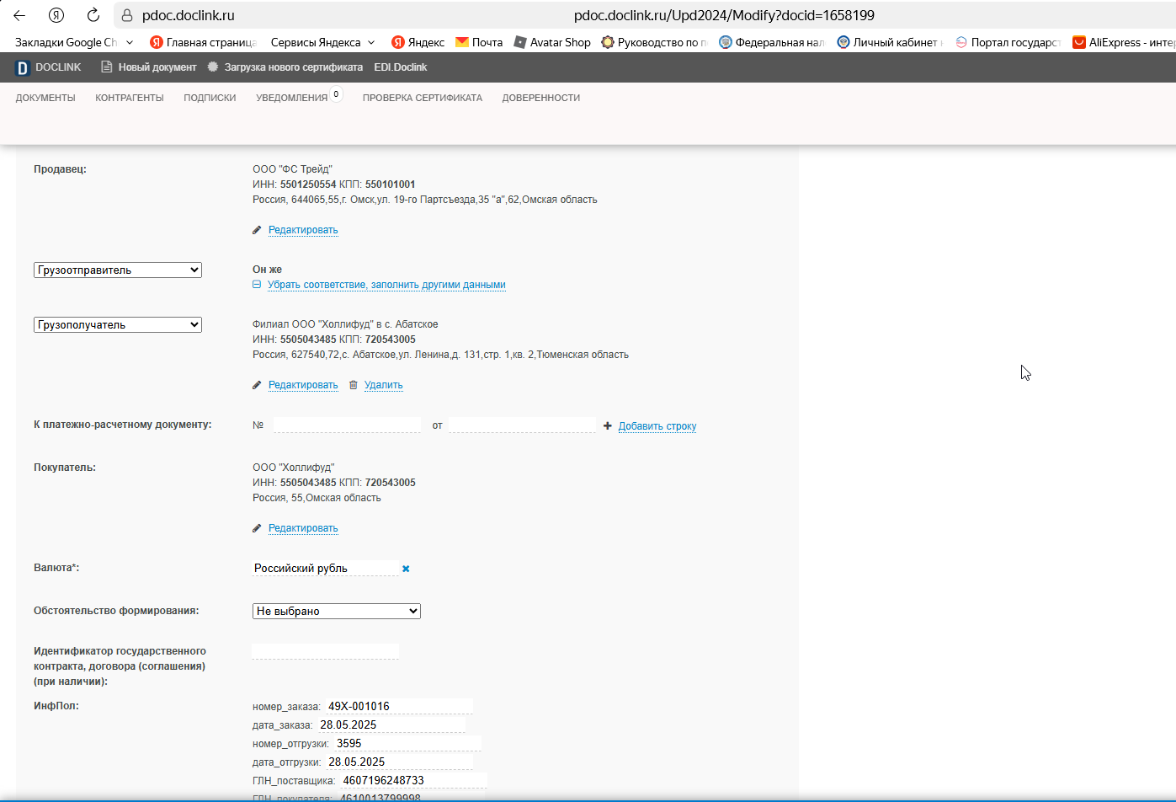This screenshot has width=1176, height=802.
Task: Open the Грузополучатель dropdown
Action: pyautogui.click(x=118, y=325)
